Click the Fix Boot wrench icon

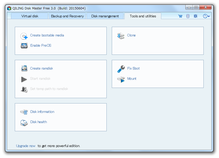121,69
